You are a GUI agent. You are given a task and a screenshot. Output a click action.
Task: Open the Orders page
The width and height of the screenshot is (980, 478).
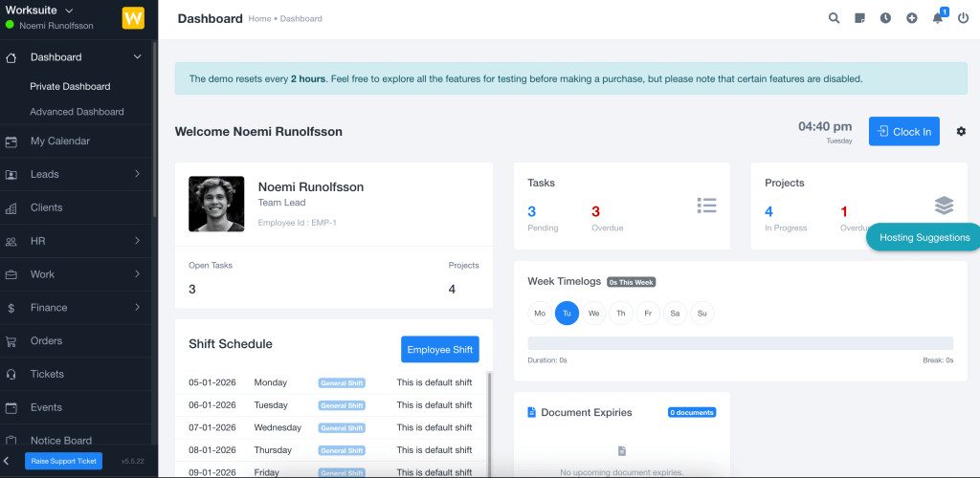46,340
